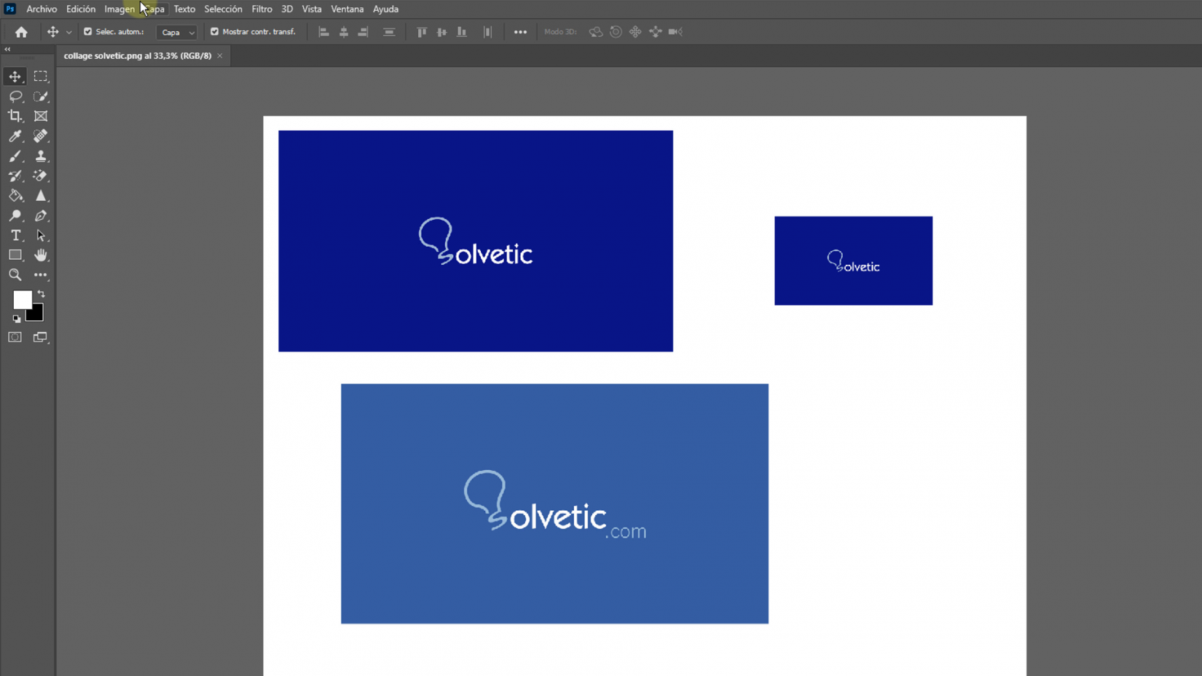This screenshot has height=676, width=1202.
Task: Select the Frame tool
Action: [41, 116]
